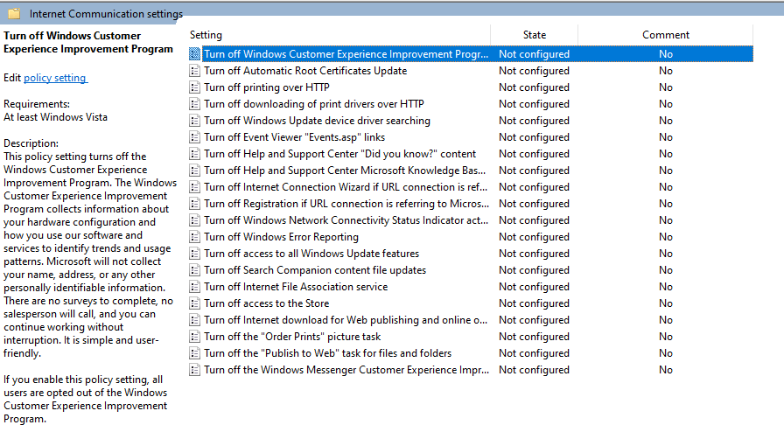The image size is (784, 425).
Task: Select Help and Support Center Microsoft Knowledge Base setting
Action: pos(345,171)
